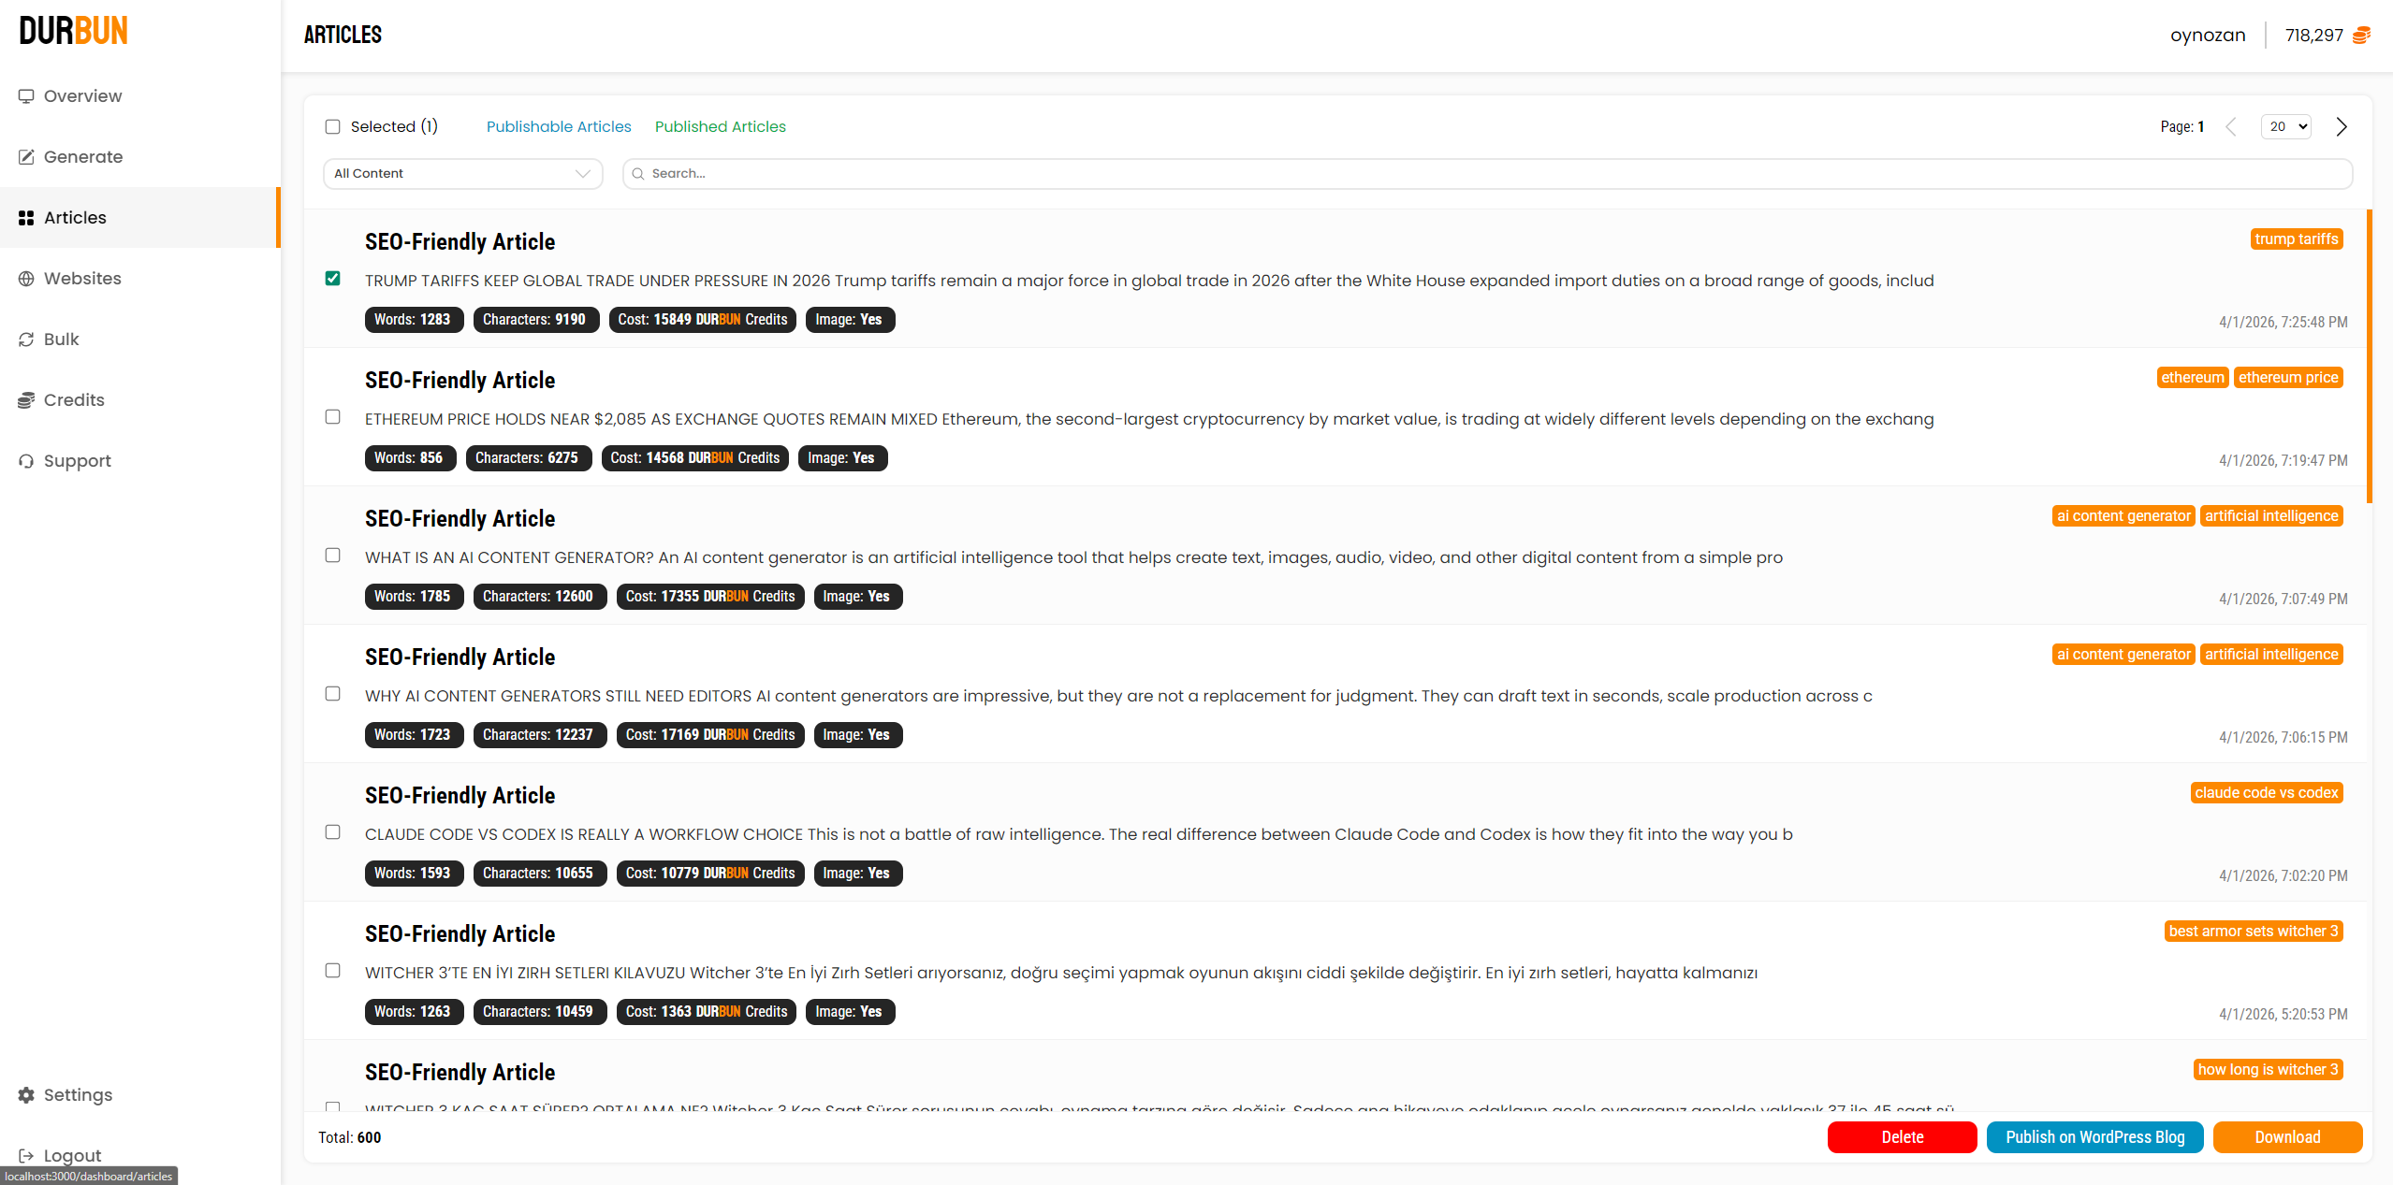
Task: Open the All Content filter dropdown
Action: tap(462, 174)
